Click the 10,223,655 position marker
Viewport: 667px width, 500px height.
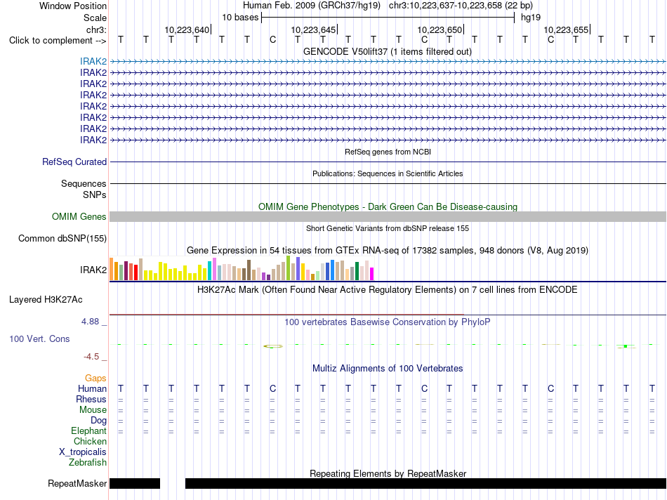(x=566, y=29)
